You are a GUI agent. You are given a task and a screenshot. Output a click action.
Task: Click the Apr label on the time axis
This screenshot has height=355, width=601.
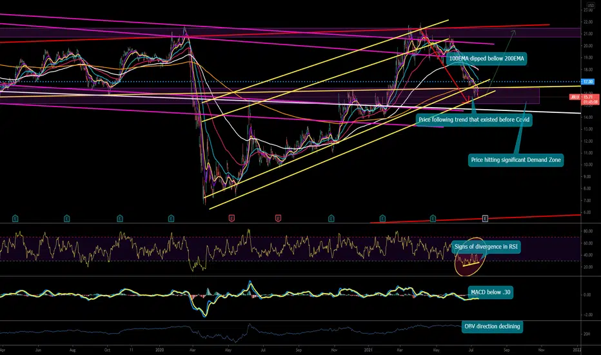[3, 350]
